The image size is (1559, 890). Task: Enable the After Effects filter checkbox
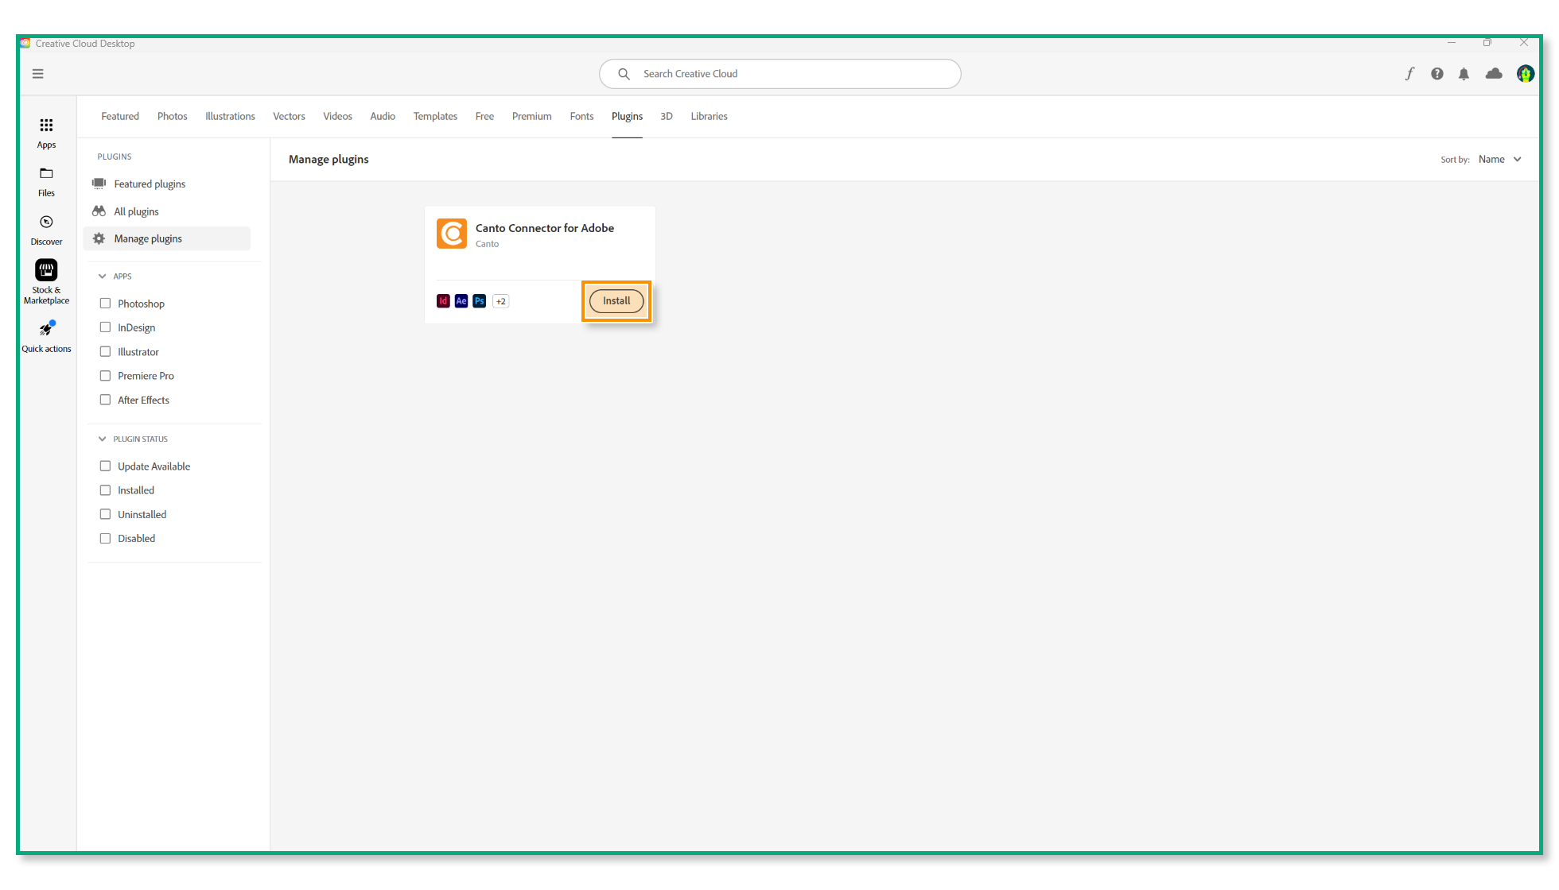[105, 400]
